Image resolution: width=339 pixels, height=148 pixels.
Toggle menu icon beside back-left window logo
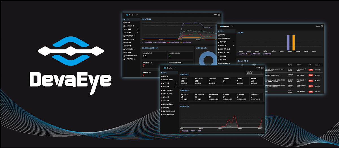pos(137,14)
